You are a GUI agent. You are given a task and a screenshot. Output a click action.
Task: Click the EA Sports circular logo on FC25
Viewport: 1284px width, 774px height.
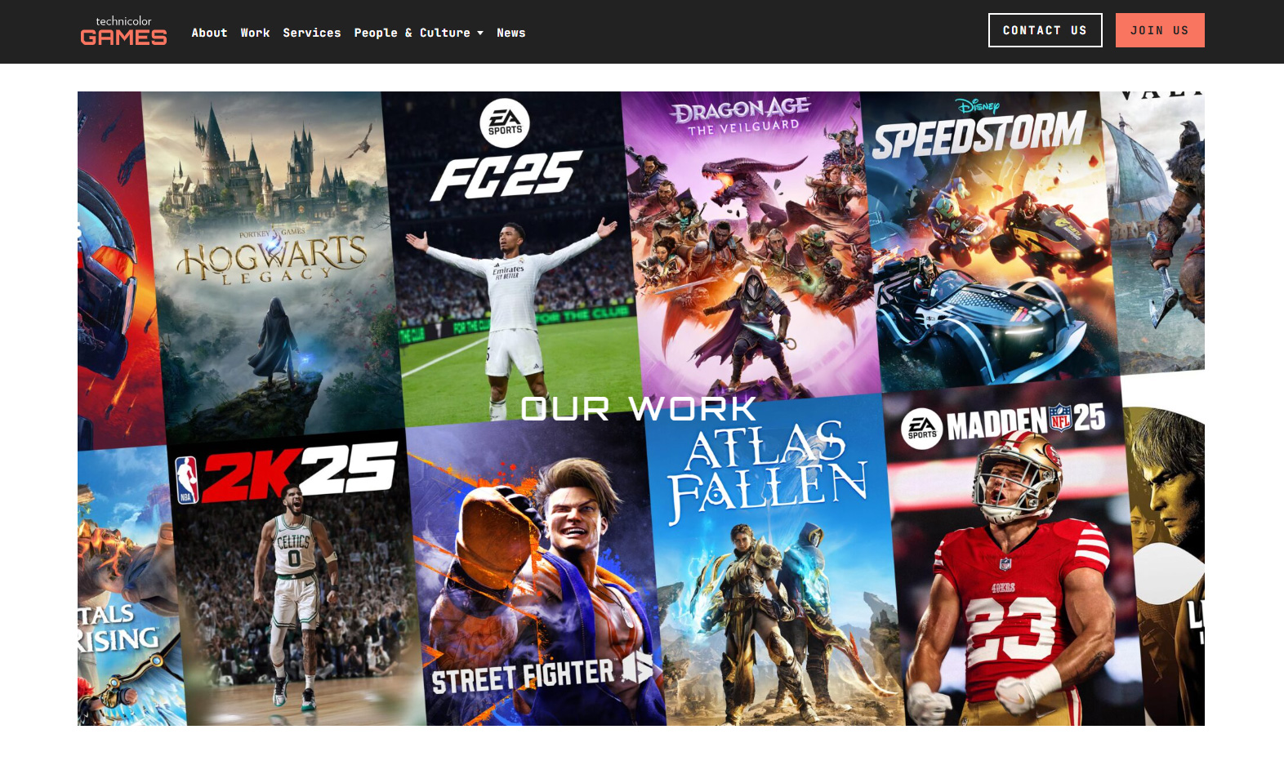click(x=505, y=123)
